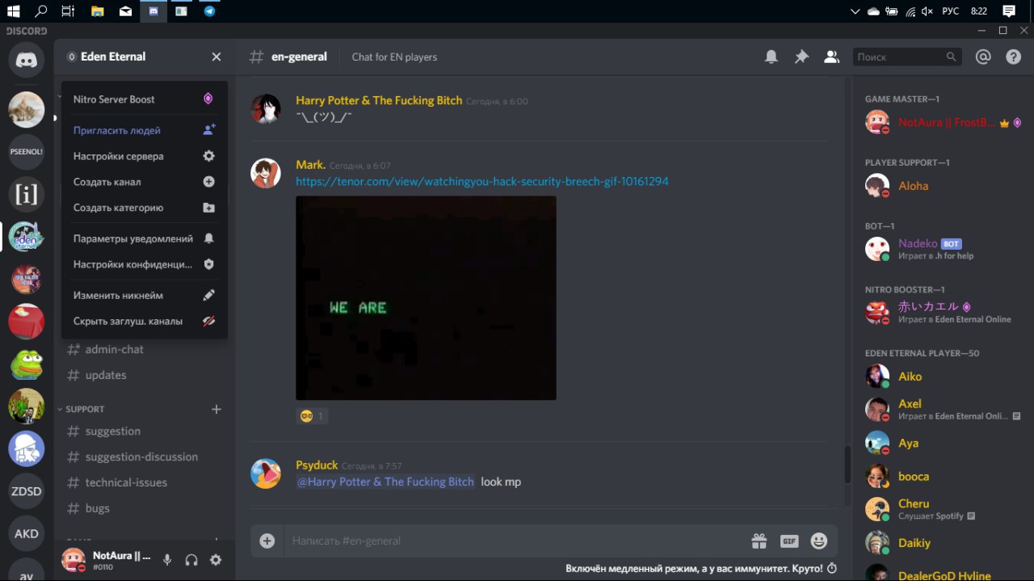Viewport: 1034px width, 581px height.
Task: Click the sunglasses emoji reaction
Action: (312, 416)
